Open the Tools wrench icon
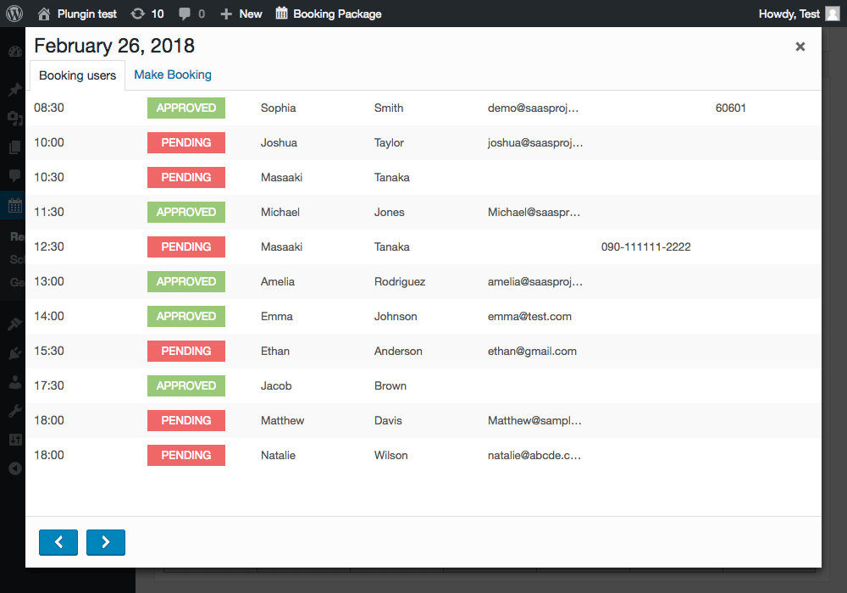This screenshot has height=593, width=847. click(x=13, y=411)
